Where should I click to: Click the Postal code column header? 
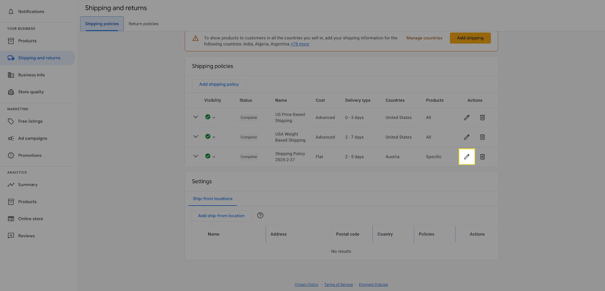pos(347,234)
